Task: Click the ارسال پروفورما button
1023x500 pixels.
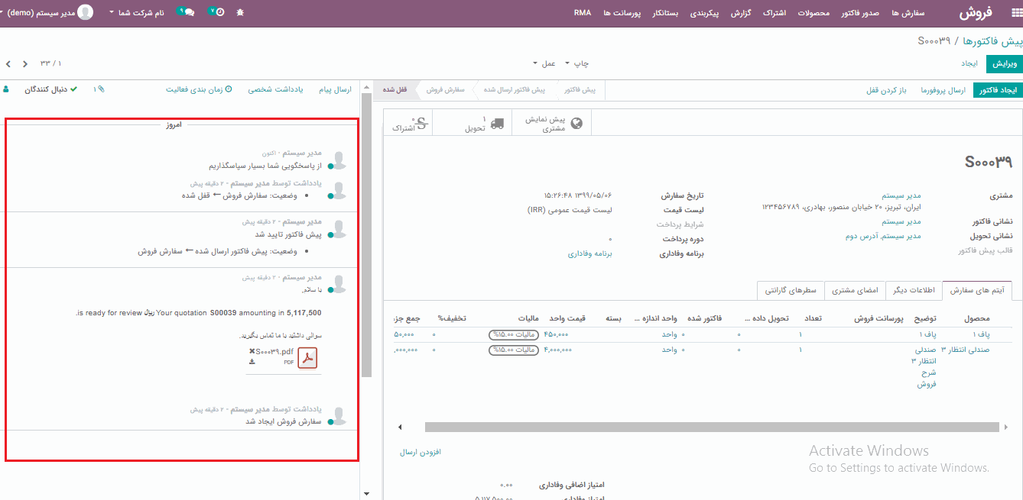Action: [943, 90]
